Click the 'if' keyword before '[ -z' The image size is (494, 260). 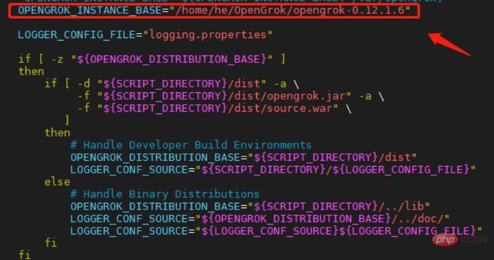pos(24,59)
